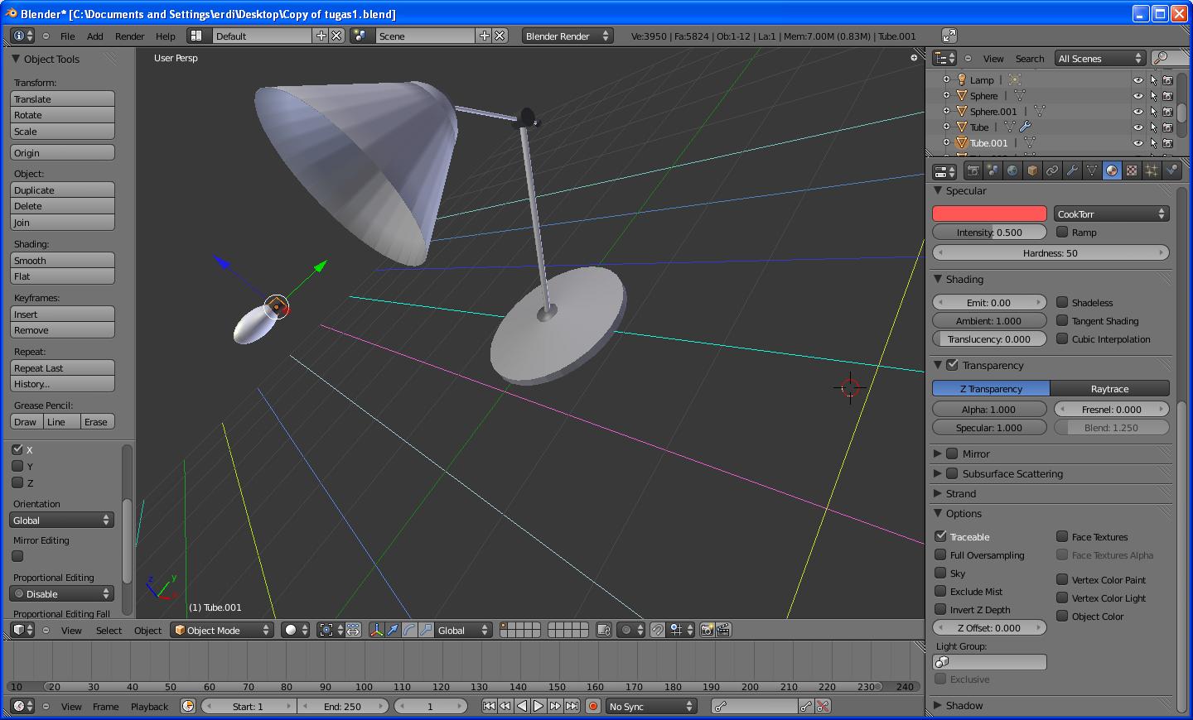Enable the Tangent Shading checkbox
The height and width of the screenshot is (720, 1193).
pos(1062,321)
